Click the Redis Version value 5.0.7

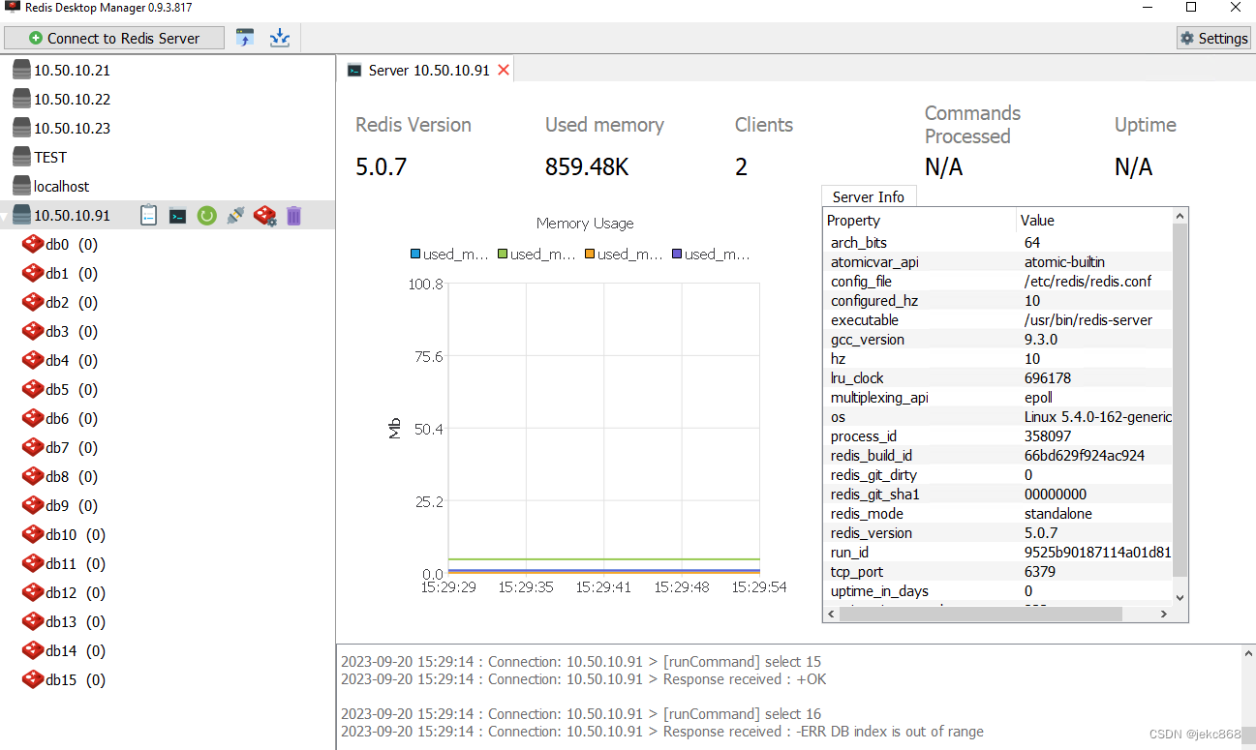tap(381, 166)
